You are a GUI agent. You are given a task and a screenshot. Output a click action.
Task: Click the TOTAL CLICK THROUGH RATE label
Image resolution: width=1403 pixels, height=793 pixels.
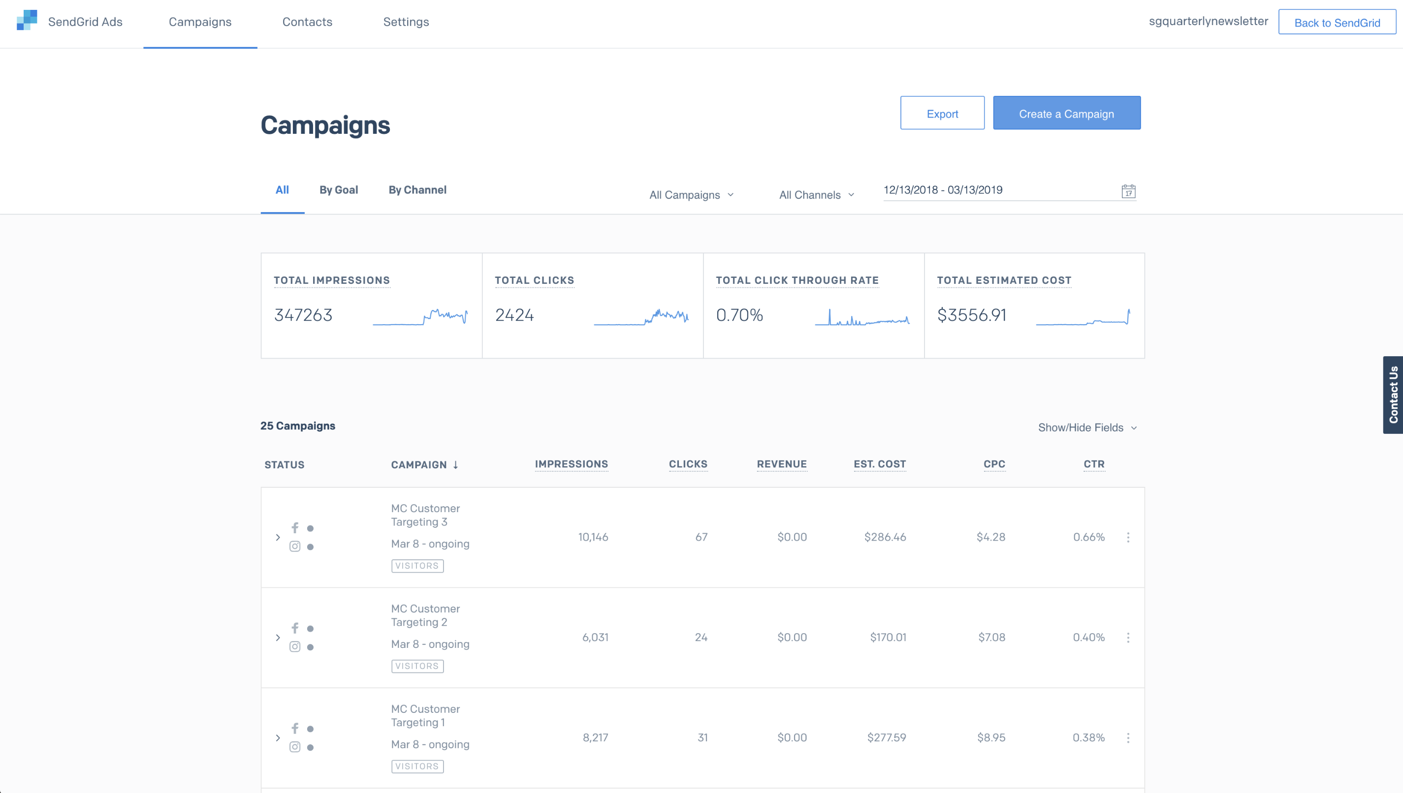point(797,280)
